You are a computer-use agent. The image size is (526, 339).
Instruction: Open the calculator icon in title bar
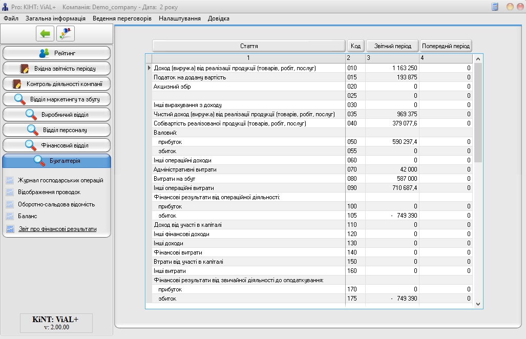coord(495,7)
